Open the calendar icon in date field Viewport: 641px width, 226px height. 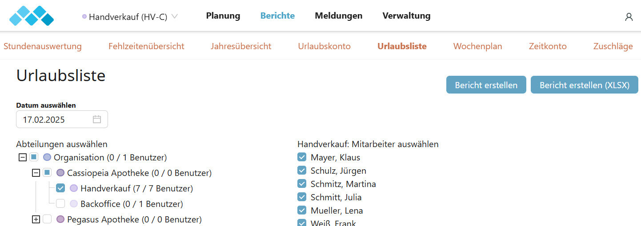97,119
